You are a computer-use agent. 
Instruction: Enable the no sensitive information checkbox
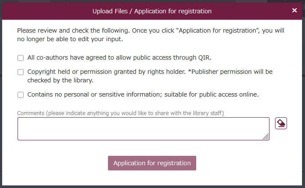pos(21,95)
